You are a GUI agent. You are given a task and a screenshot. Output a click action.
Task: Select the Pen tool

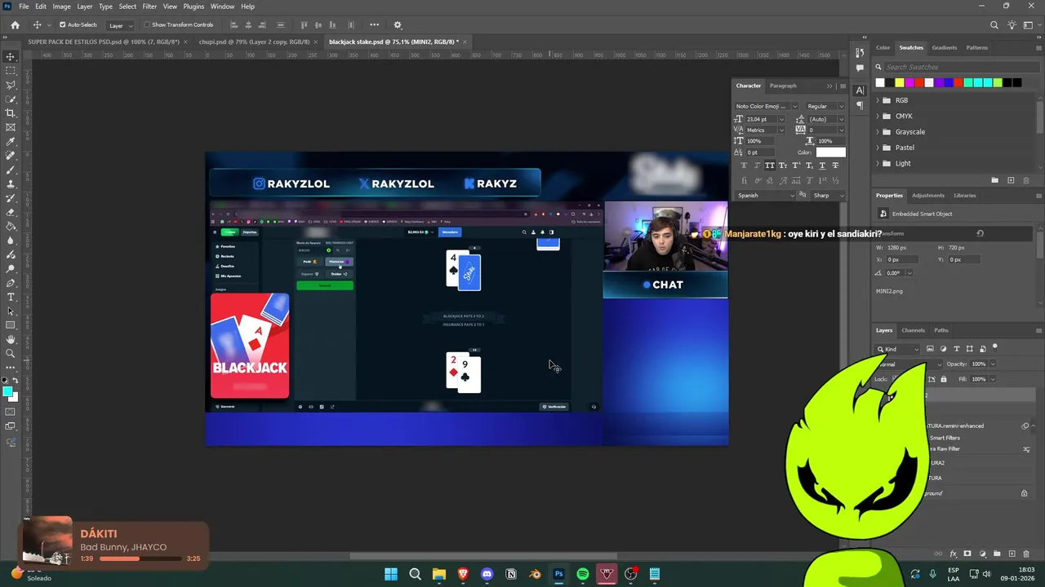pos(11,283)
